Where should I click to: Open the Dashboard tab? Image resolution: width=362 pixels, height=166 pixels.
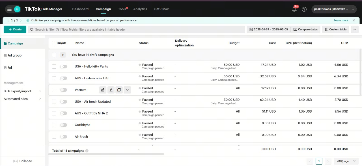(x=80, y=9)
